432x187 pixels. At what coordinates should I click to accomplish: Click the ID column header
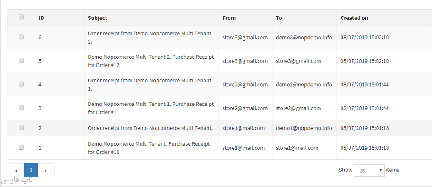pyautogui.click(x=41, y=18)
